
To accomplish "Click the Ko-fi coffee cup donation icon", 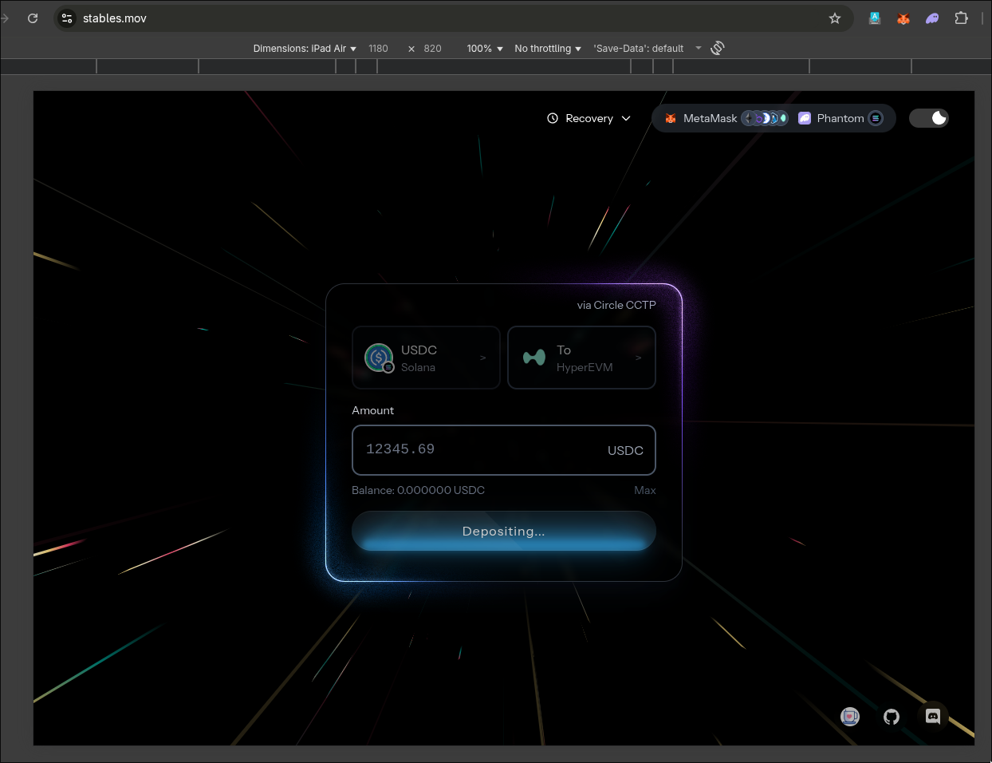I will (x=850, y=717).
